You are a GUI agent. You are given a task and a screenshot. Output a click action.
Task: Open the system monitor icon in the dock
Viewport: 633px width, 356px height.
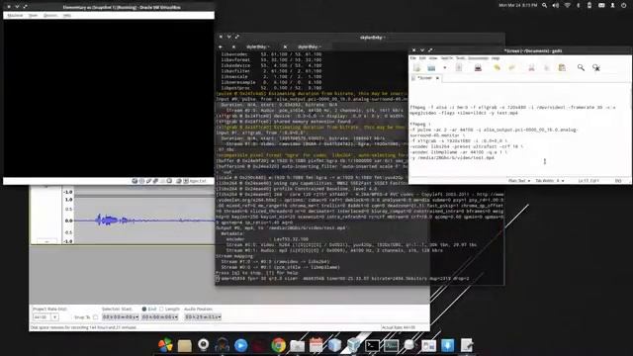[x=392, y=345]
